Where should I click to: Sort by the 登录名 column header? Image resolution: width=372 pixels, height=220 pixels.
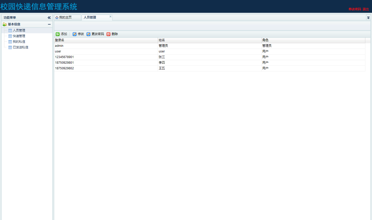pos(106,40)
